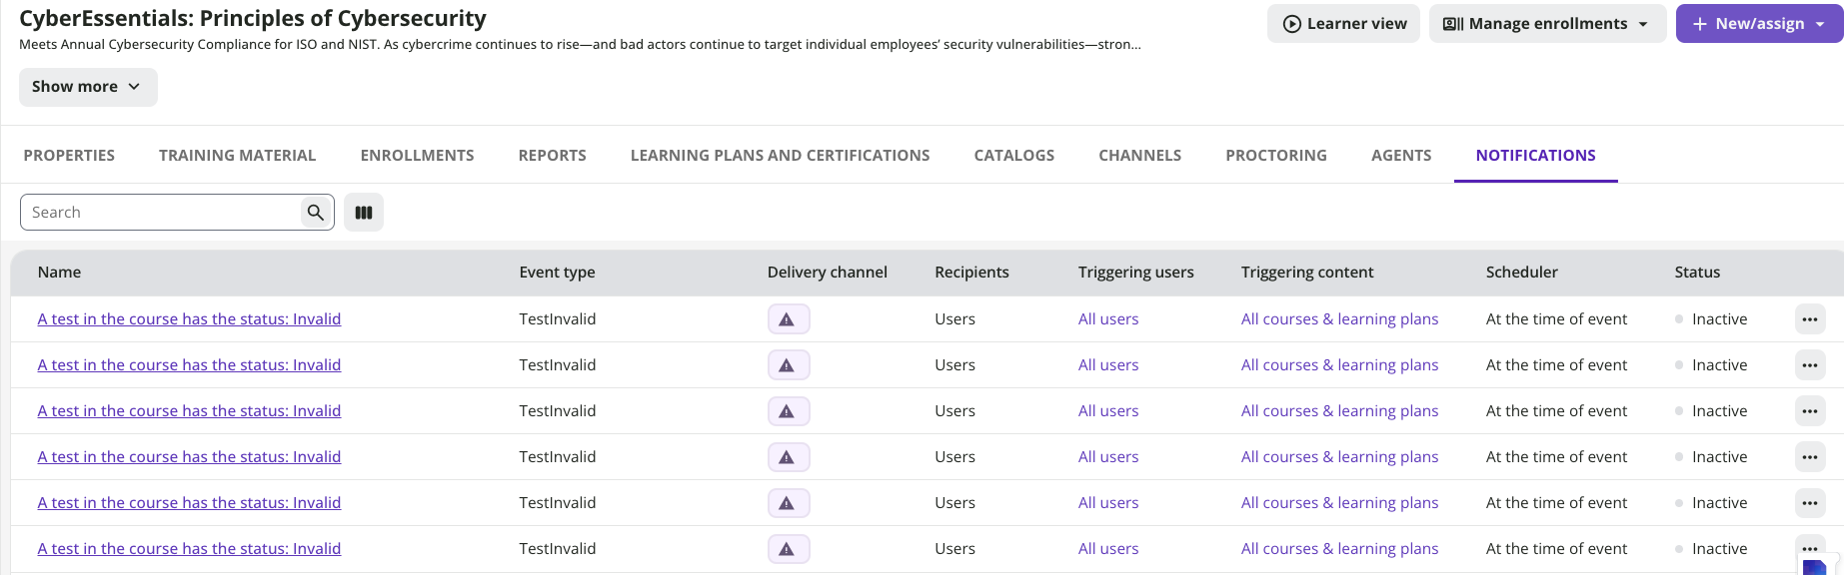Select the Reports tab

[553, 156]
